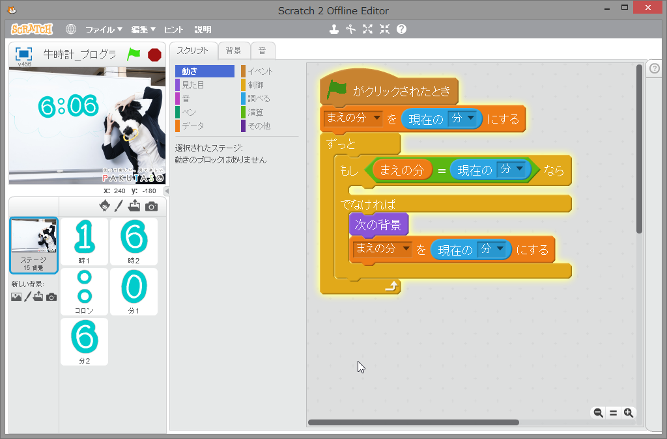Viewport: 667px width, 439px height.
Task: Paint a new backdrop
Action: 27,297
